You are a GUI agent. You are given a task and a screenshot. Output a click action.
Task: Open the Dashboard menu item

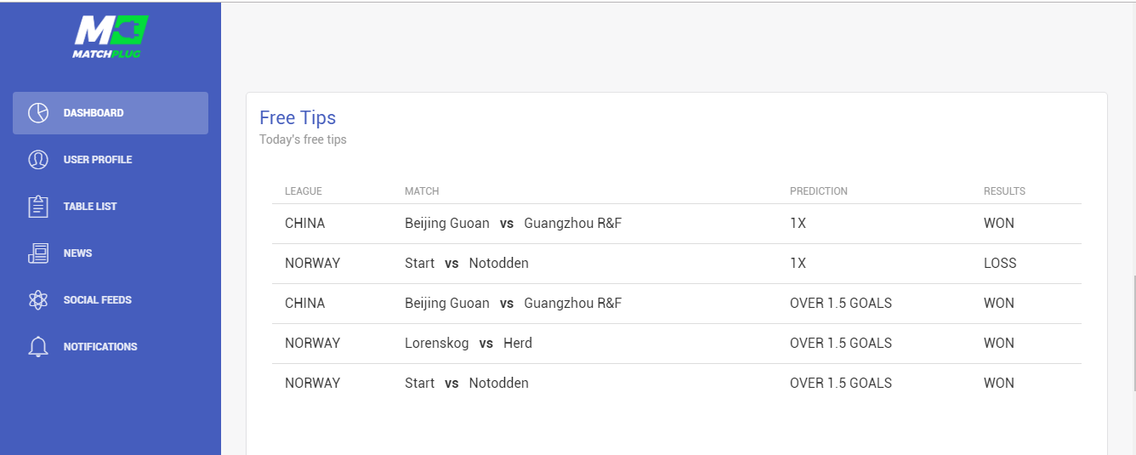[94, 113]
